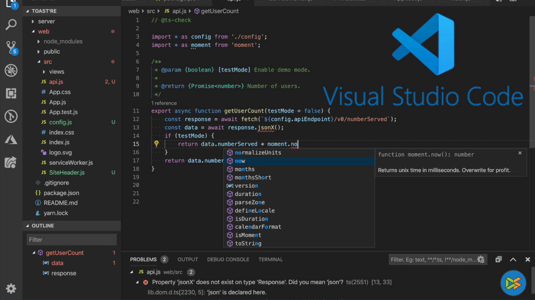Image resolution: width=535 pixels, height=300 pixels.
Task: Open the Extensions view icon
Action: pos(11,93)
